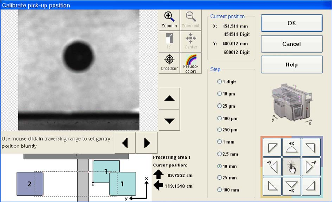Click the Cancel button

click(x=291, y=44)
